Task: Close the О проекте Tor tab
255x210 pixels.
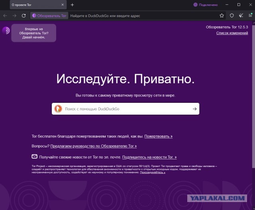Action: 63,5
